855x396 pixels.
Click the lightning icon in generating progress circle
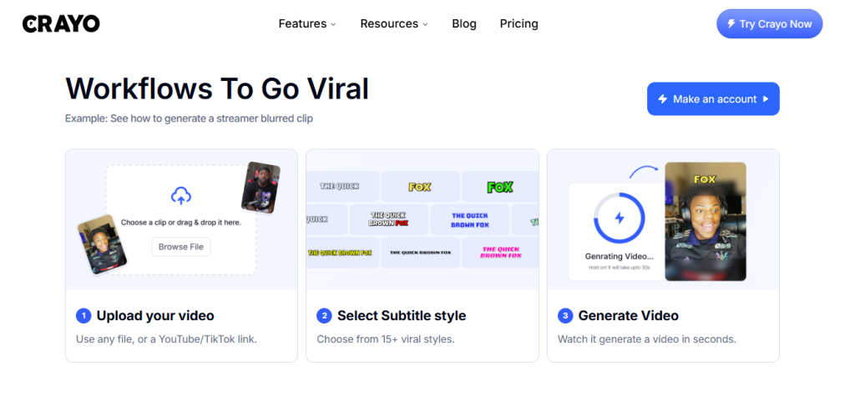619,218
